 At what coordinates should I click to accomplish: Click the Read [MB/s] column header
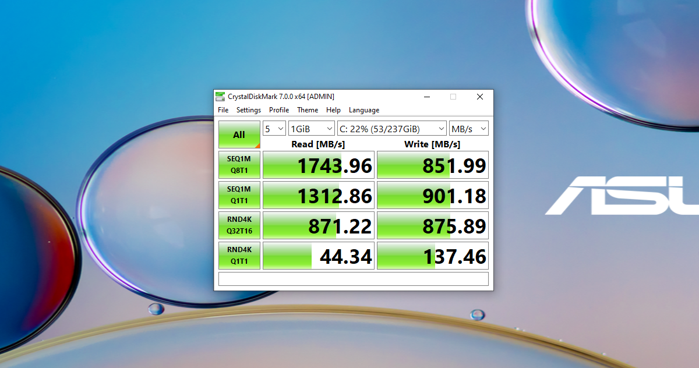coord(318,144)
